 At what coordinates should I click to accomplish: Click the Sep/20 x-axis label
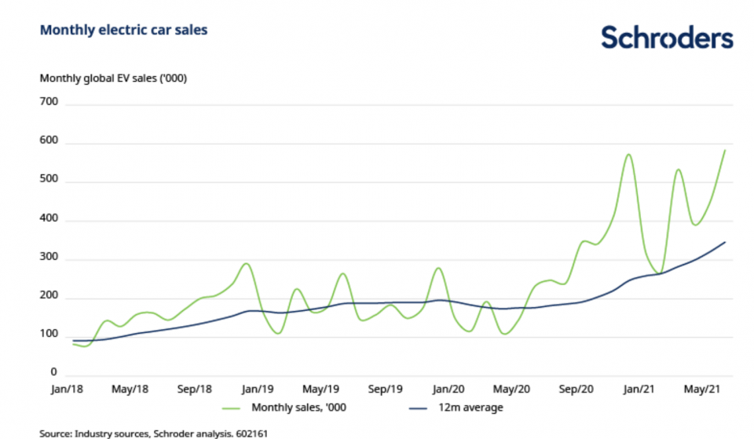(x=576, y=389)
